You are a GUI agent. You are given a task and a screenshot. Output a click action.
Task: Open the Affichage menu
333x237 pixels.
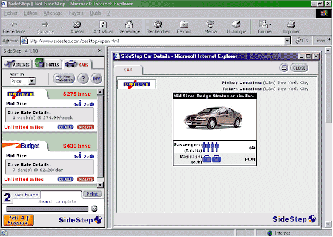[x=53, y=13]
